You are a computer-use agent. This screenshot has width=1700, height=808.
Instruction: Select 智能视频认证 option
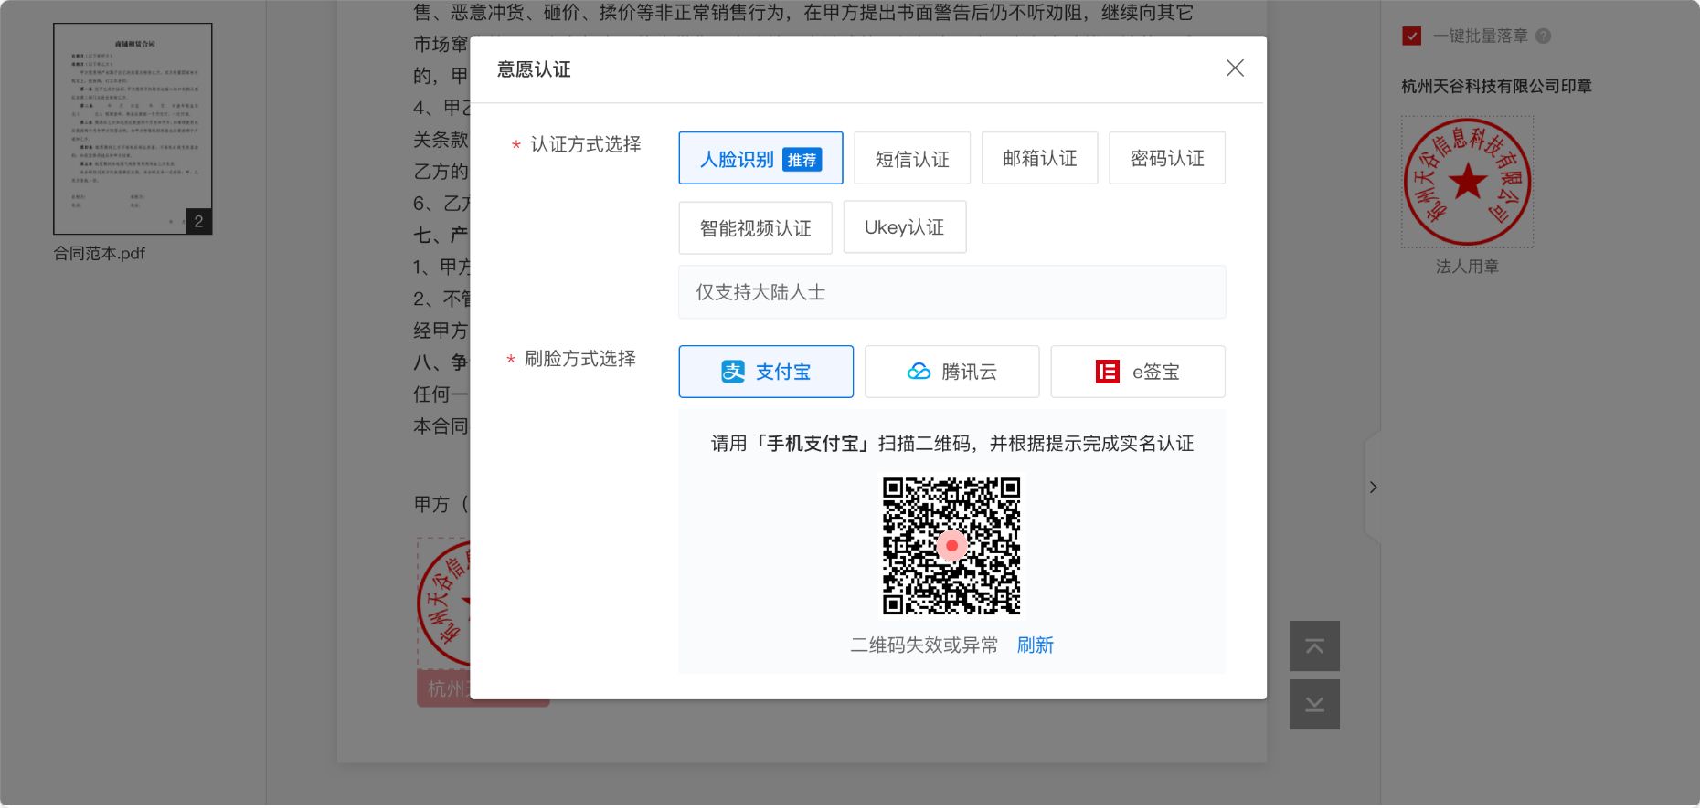pos(755,227)
